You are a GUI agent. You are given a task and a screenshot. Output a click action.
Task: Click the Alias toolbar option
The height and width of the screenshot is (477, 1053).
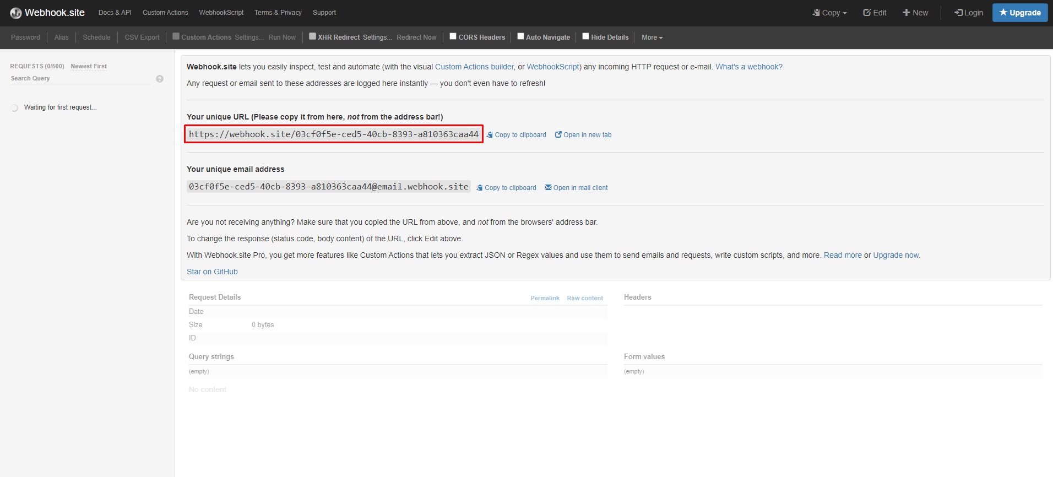pos(62,37)
